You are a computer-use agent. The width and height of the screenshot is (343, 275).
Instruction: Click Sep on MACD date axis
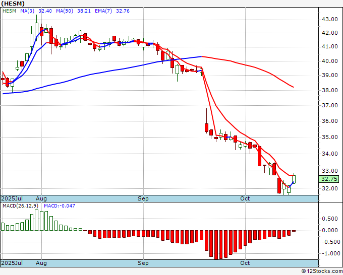(143, 263)
